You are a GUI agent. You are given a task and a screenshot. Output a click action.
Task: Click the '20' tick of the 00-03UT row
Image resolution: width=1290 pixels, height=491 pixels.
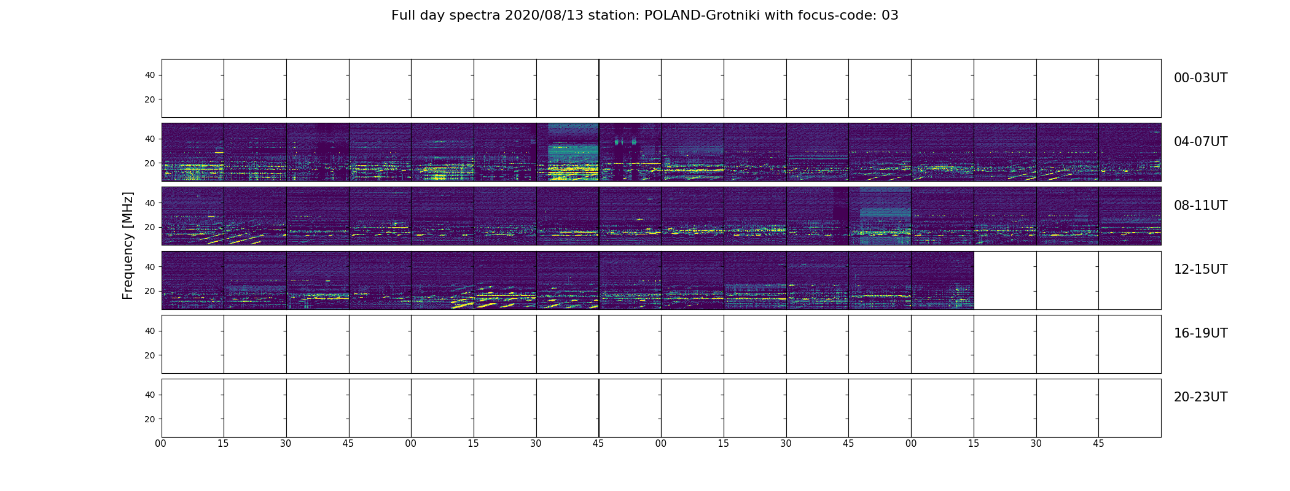[150, 99]
